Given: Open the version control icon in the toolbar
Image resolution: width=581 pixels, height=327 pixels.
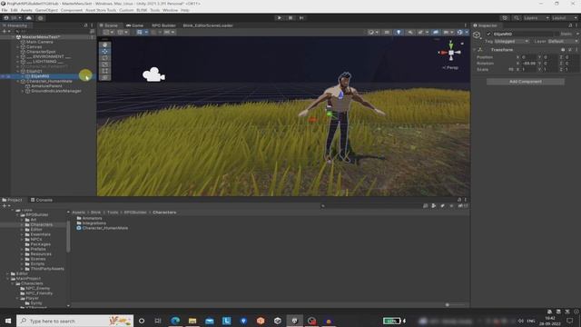Looking at the screenshot, I should point(40,18).
